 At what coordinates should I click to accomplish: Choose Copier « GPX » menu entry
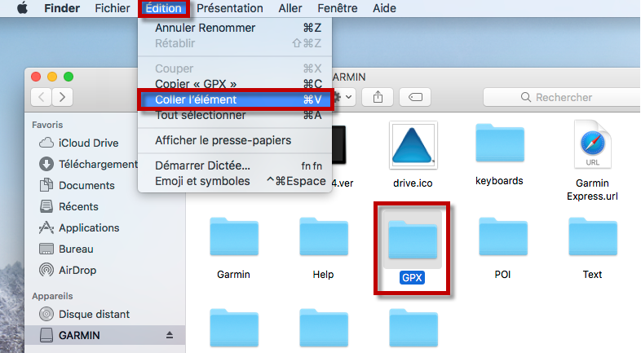click(x=235, y=84)
